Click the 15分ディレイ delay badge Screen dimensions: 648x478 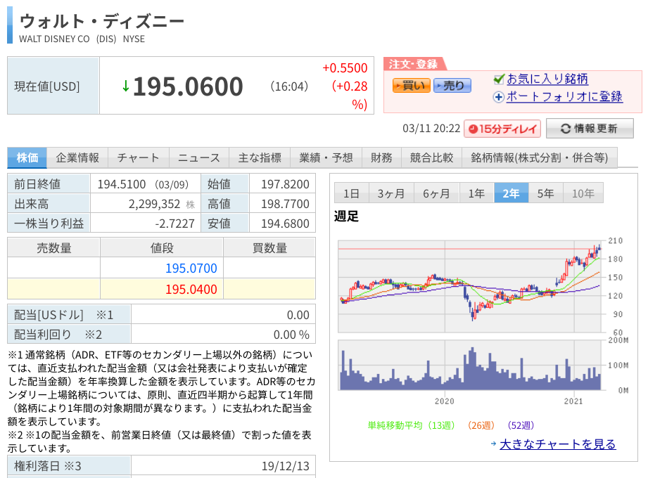(x=502, y=129)
